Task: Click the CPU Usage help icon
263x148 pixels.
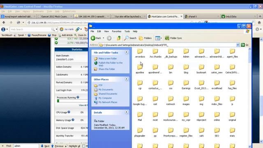Action: click(x=69, y=112)
